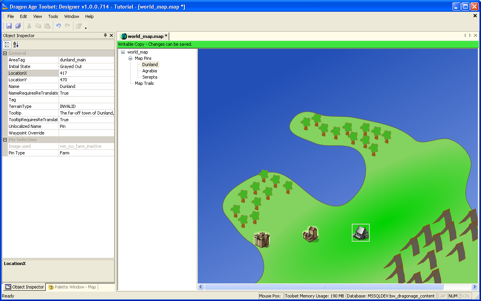
Task: Collapse the Pin Selection section
Action: [x=5, y=140]
